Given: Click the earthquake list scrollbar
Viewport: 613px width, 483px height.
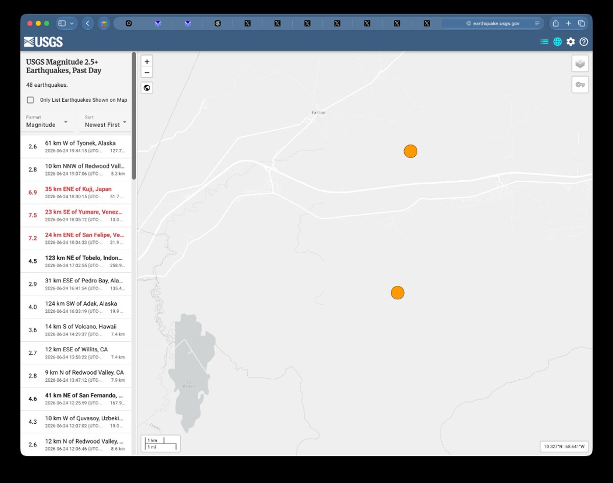Looking at the screenshot, I should pyautogui.click(x=134, y=115).
